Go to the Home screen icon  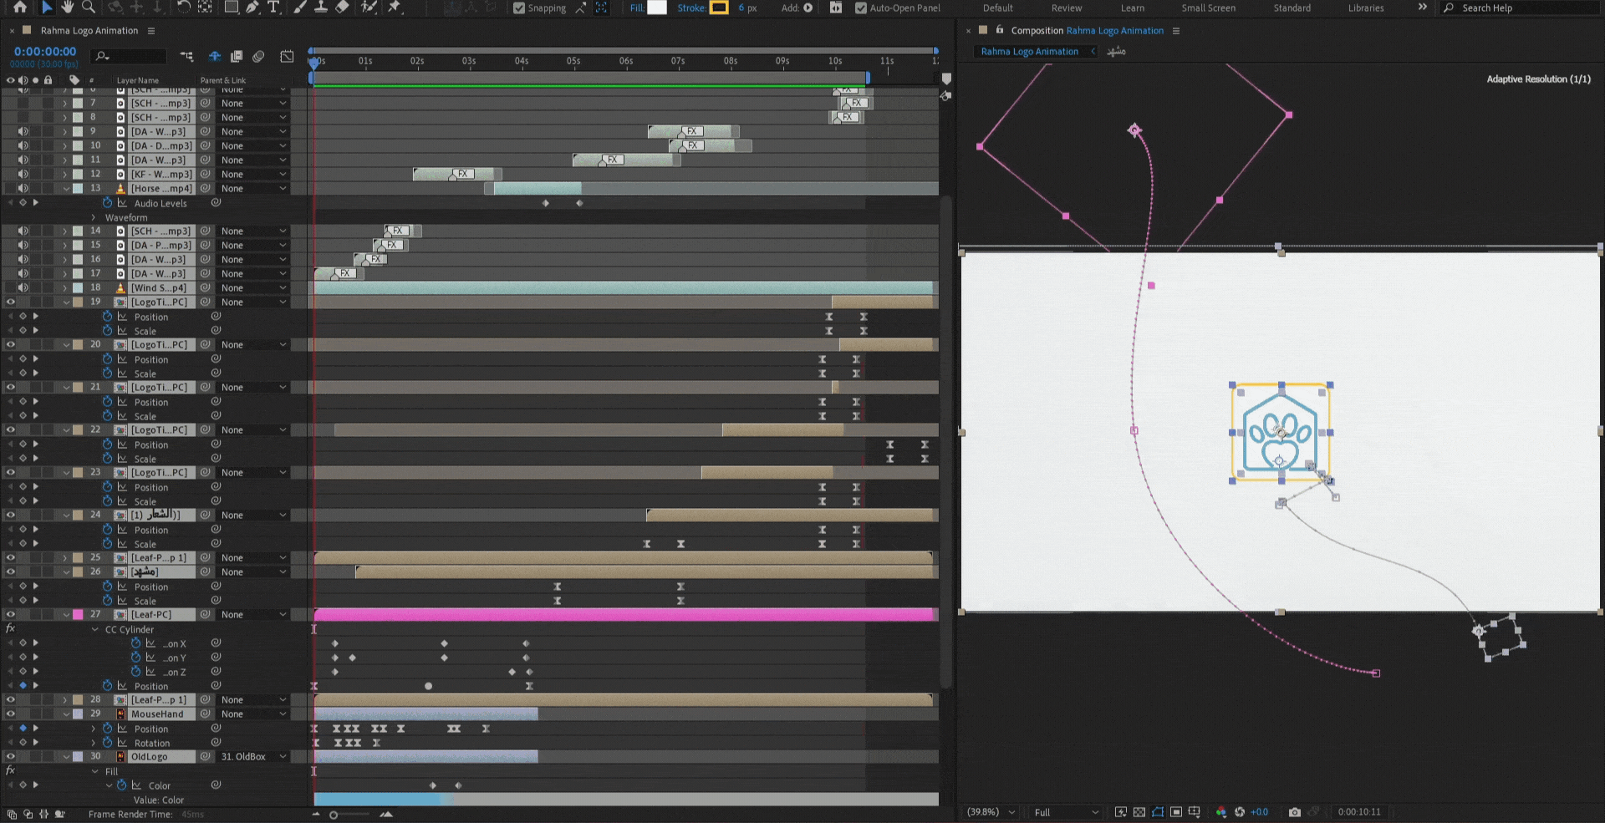(19, 7)
